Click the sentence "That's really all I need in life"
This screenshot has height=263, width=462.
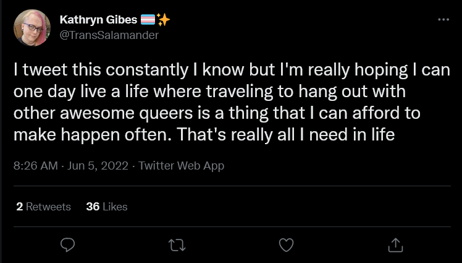coord(285,135)
